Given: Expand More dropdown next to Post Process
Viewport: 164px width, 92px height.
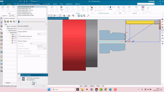Looking at the screenshot, I should pos(62,8).
